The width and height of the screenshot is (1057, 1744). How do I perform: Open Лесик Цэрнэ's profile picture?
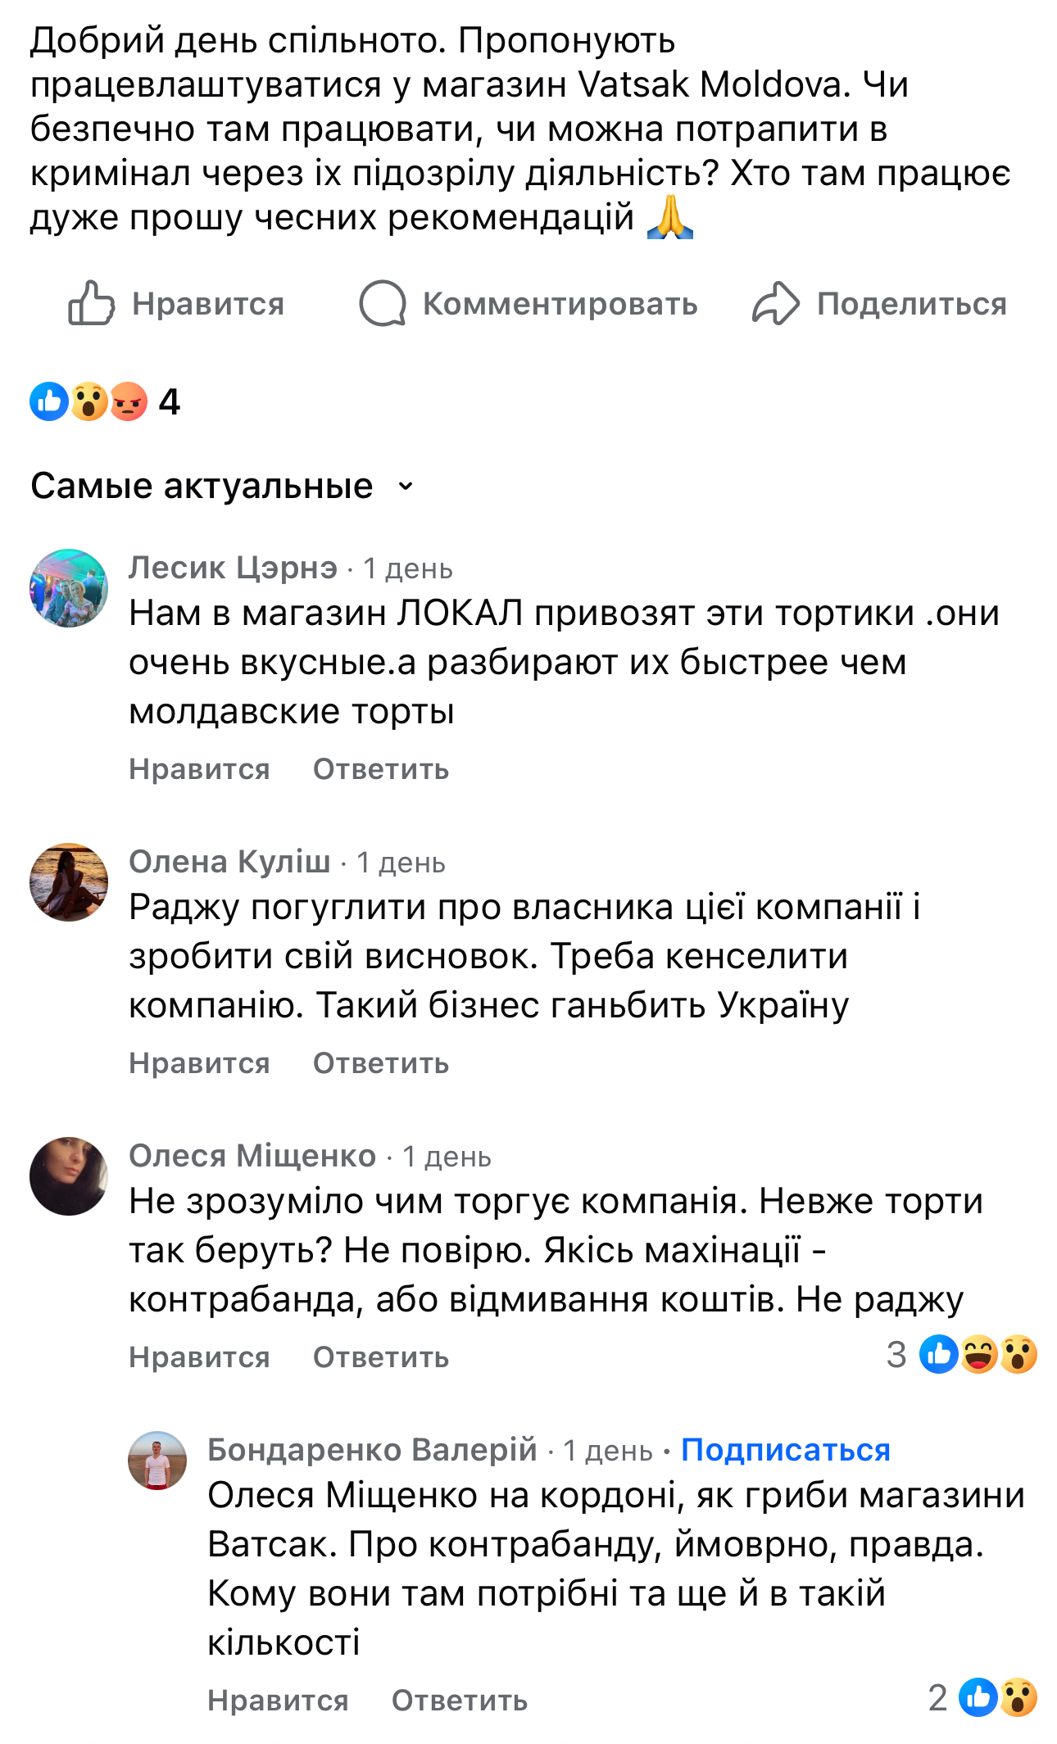tap(69, 588)
